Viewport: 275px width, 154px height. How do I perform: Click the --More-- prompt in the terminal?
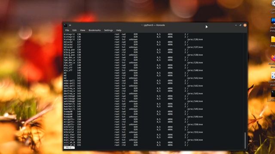point(69,148)
